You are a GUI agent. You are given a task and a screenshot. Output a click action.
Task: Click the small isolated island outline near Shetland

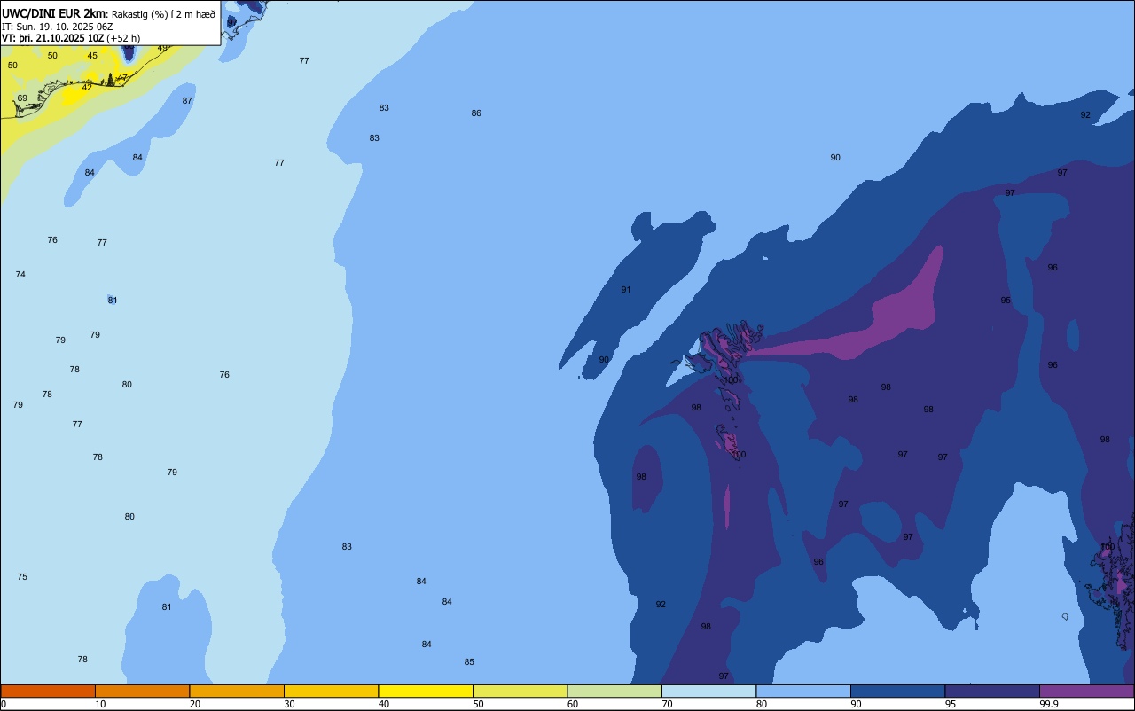point(1065,616)
